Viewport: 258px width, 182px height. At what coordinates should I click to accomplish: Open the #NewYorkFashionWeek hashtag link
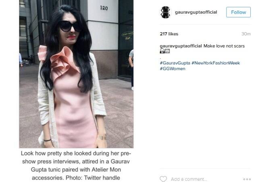[216, 63]
